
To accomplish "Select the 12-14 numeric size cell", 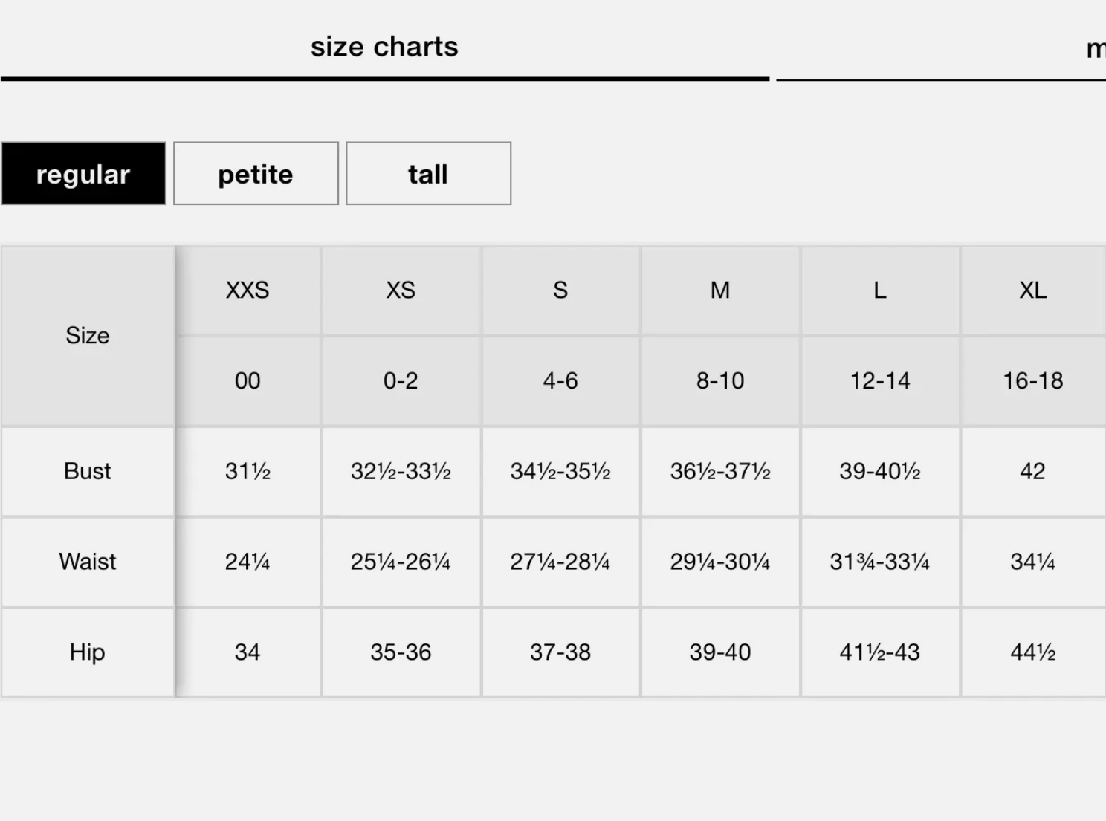I will [879, 380].
